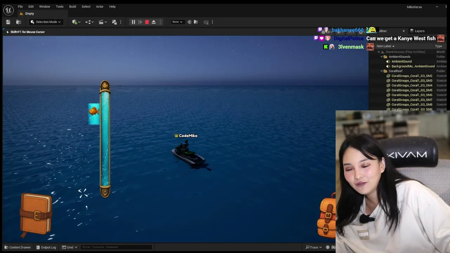
Task: Open the Cmd console type dropdown
Action: point(70,247)
